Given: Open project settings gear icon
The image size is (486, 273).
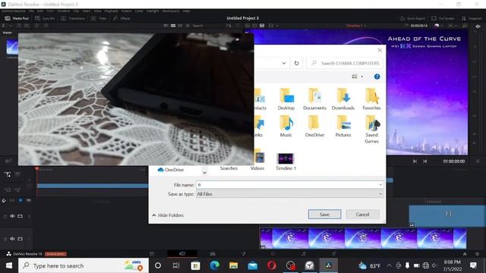Looking at the screenshot, I should [477, 254].
